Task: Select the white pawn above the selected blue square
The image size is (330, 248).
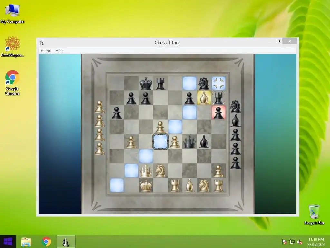Action: pyautogui.click(x=160, y=127)
